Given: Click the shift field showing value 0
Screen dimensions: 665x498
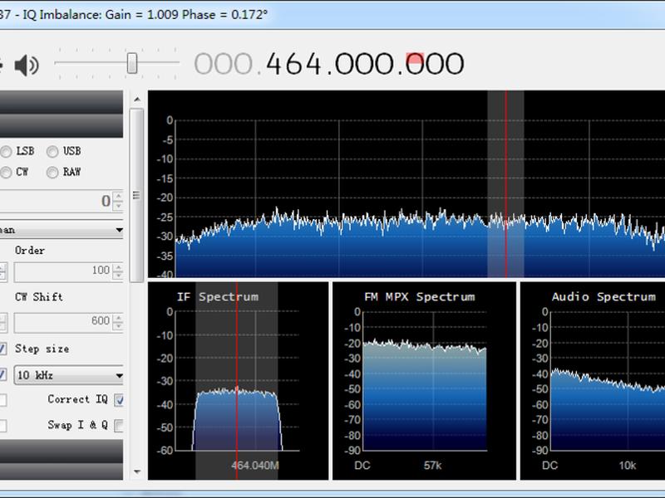Looking at the screenshot, I should (56, 201).
